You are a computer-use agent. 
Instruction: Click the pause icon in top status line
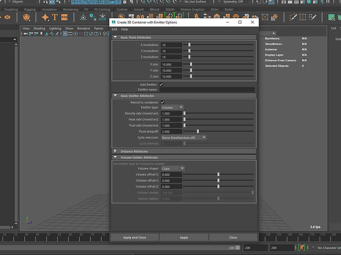(x=328, y=2)
